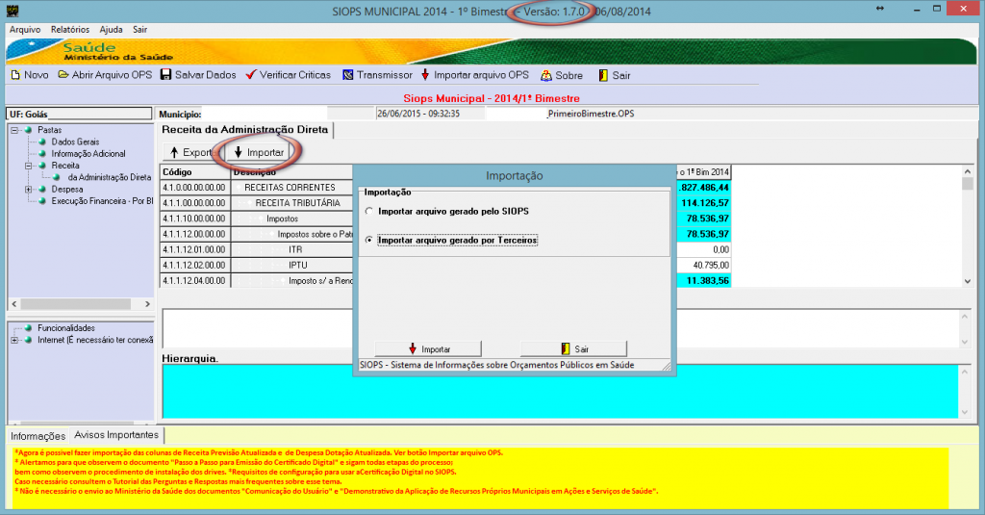Click the application icon in title bar

12,11
